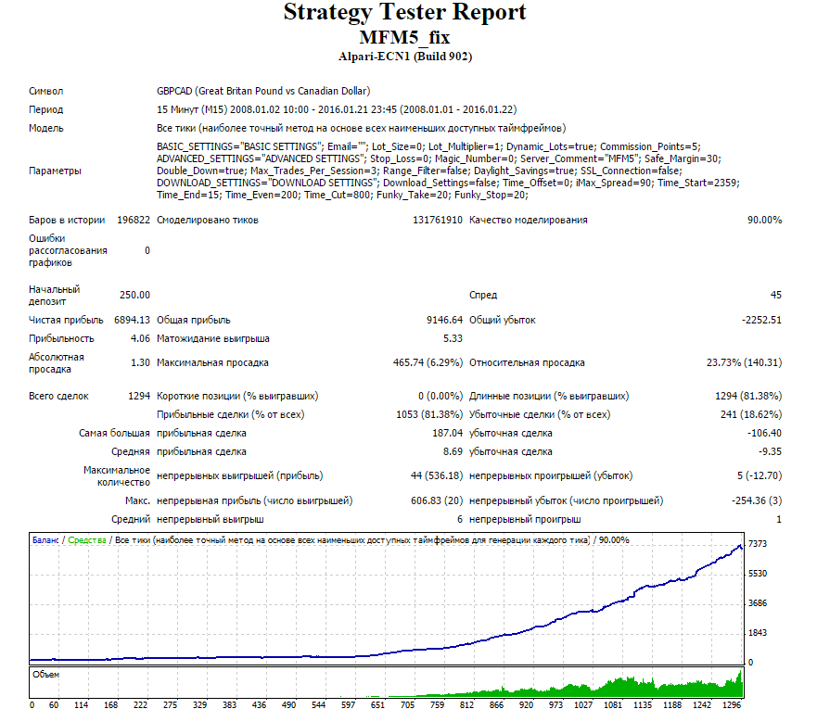Click the Параметры row label

click(55, 171)
